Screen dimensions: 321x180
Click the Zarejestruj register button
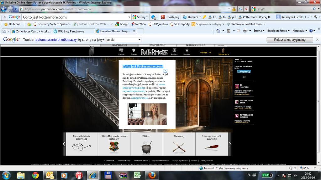[x=244, y=72]
